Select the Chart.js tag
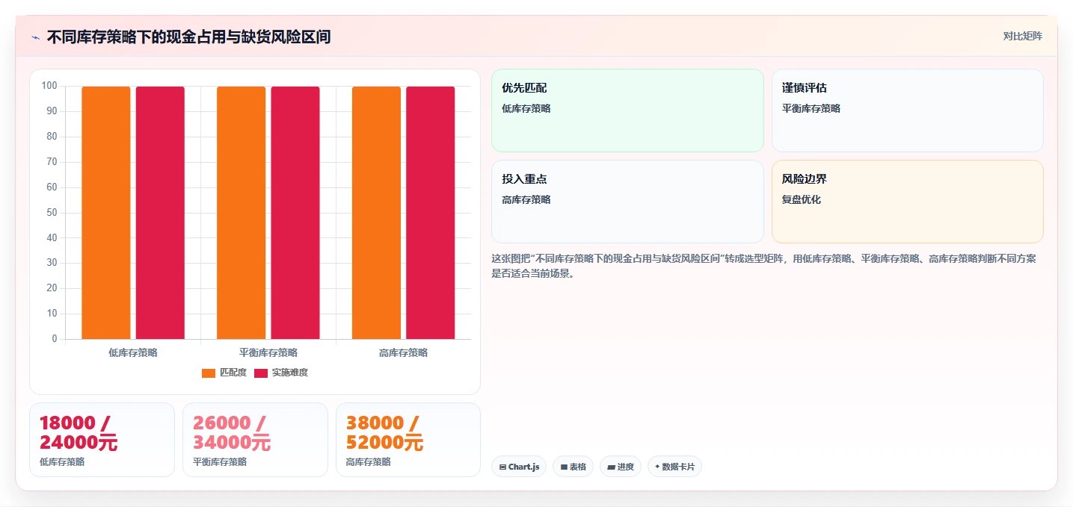The width and height of the screenshot is (1073, 507). pos(519,467)
